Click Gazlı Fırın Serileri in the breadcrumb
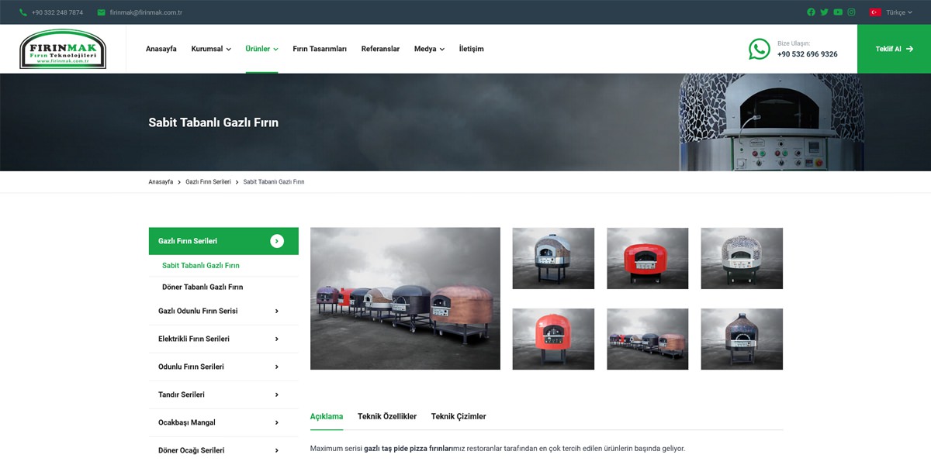Image resolution: width=931 pixels, height=465 pixels. click(x=208, y=181)
